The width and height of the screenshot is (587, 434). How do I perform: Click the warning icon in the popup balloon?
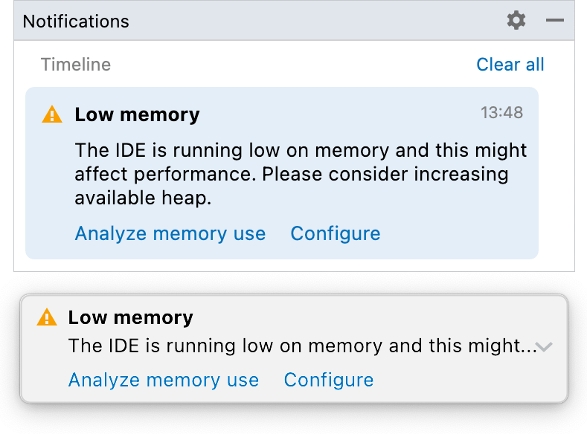pyautogui.click(x=47, y=317)
